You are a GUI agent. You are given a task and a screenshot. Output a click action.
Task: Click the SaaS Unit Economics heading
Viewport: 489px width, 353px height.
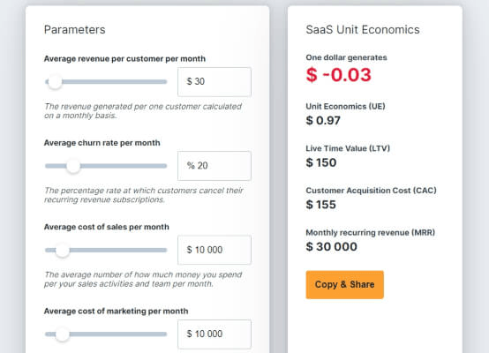pyautogui.click(x=363, y=30)
